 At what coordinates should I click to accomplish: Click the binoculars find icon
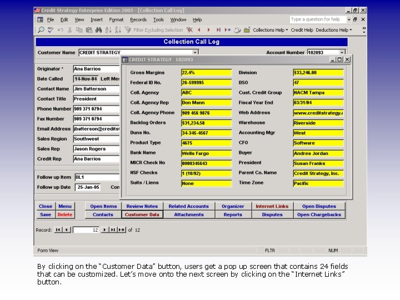coord(98,30)
